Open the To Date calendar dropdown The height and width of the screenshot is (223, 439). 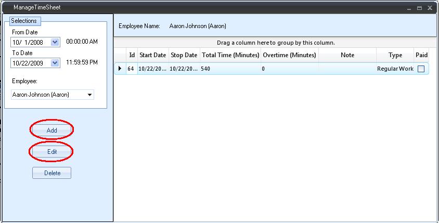tap(56, 63)
